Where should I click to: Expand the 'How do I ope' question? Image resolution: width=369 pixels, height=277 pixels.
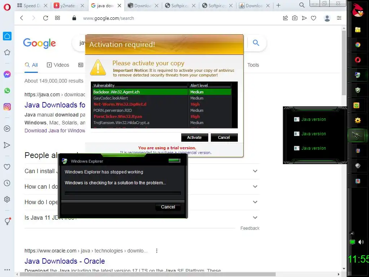click(x=142, y=202)
